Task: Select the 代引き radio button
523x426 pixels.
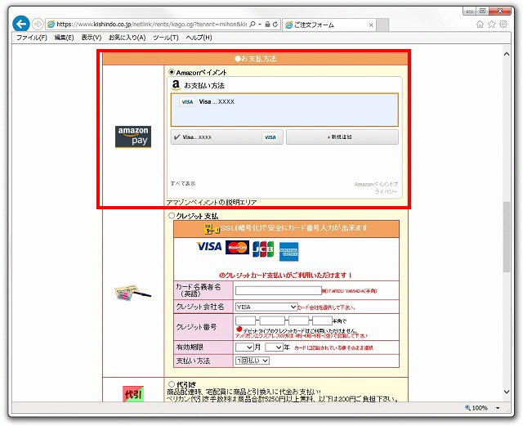Action: tap(172, 384)
